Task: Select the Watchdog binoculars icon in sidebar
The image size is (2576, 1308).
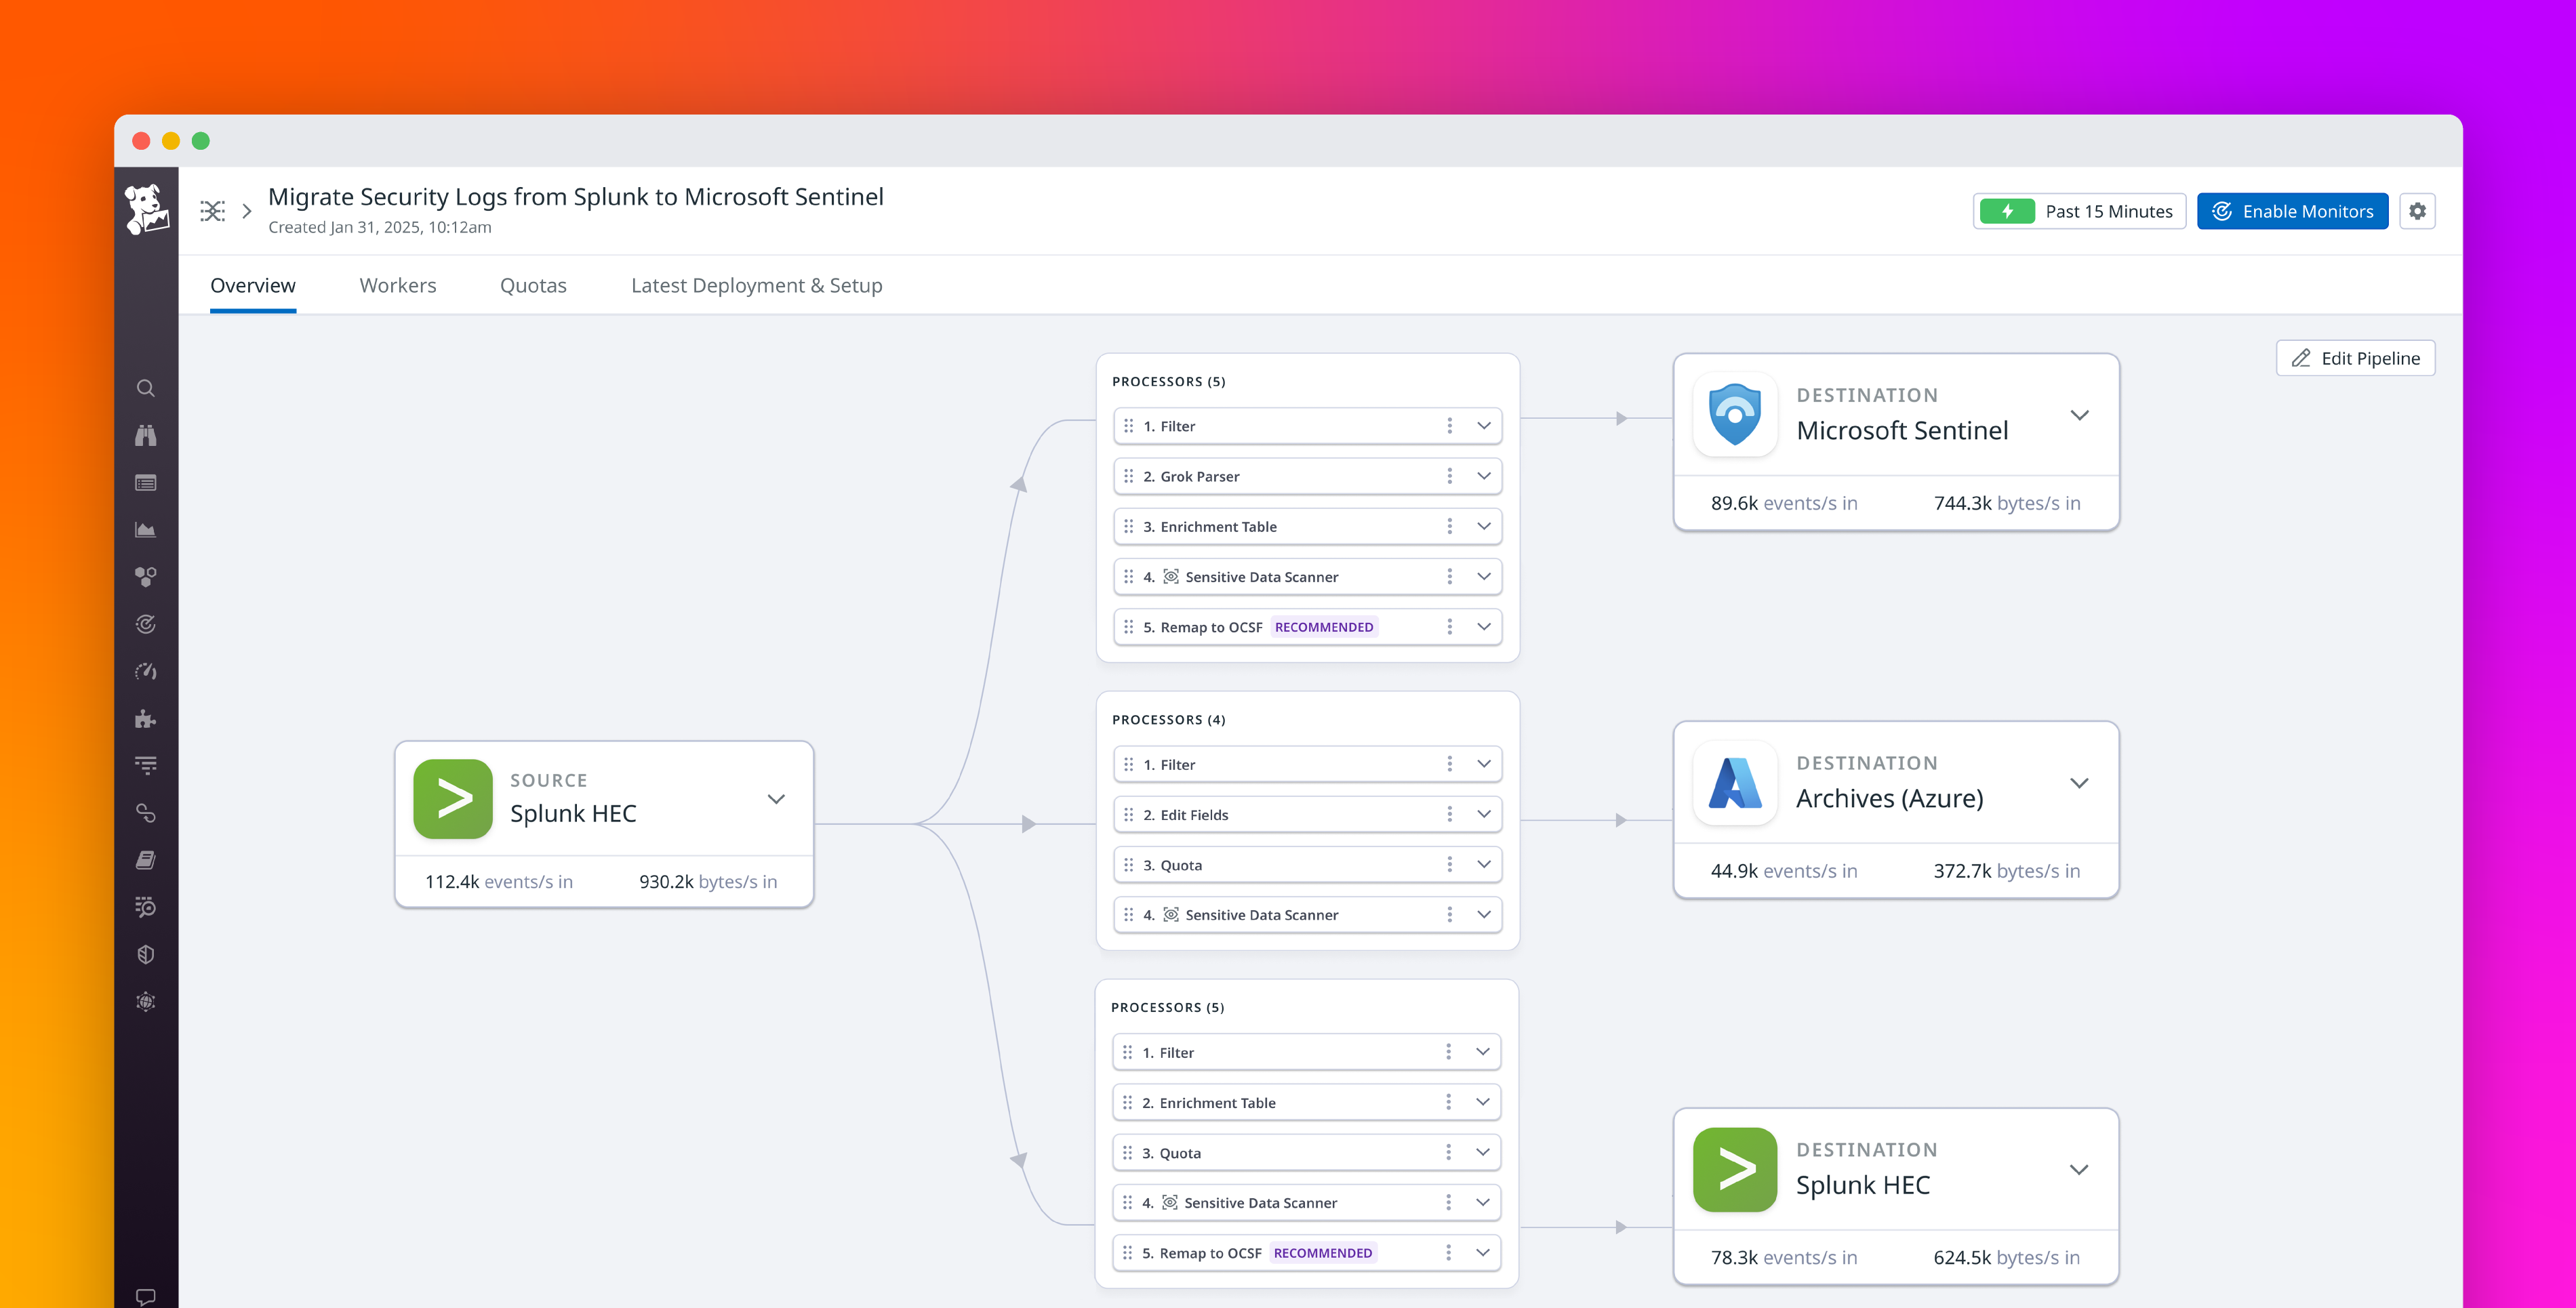Action: pyautogui.click(x=146, y=435)
